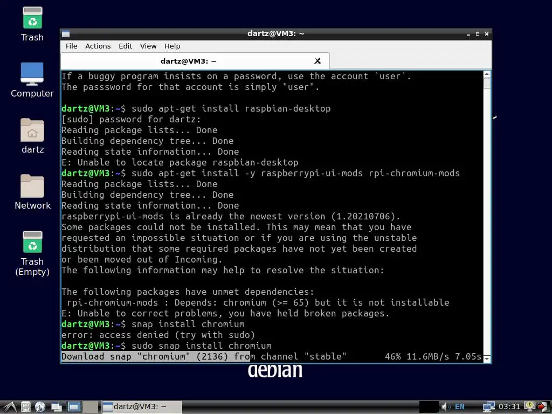Click the EN keyboard layout indicator
The height and width of the screenshot is (414, 552).
459,407
